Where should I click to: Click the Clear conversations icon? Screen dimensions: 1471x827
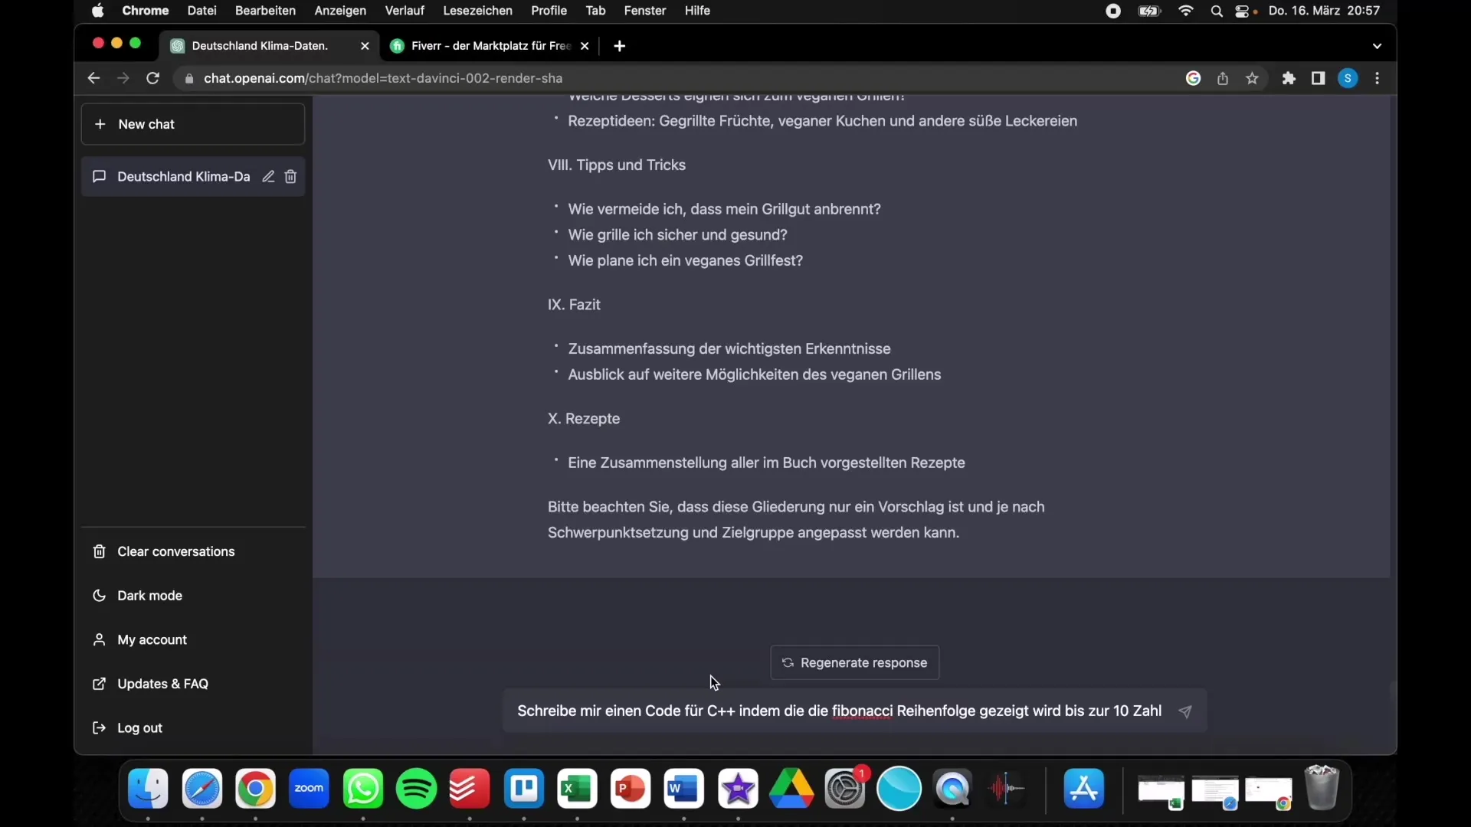(x=100, y=551)
